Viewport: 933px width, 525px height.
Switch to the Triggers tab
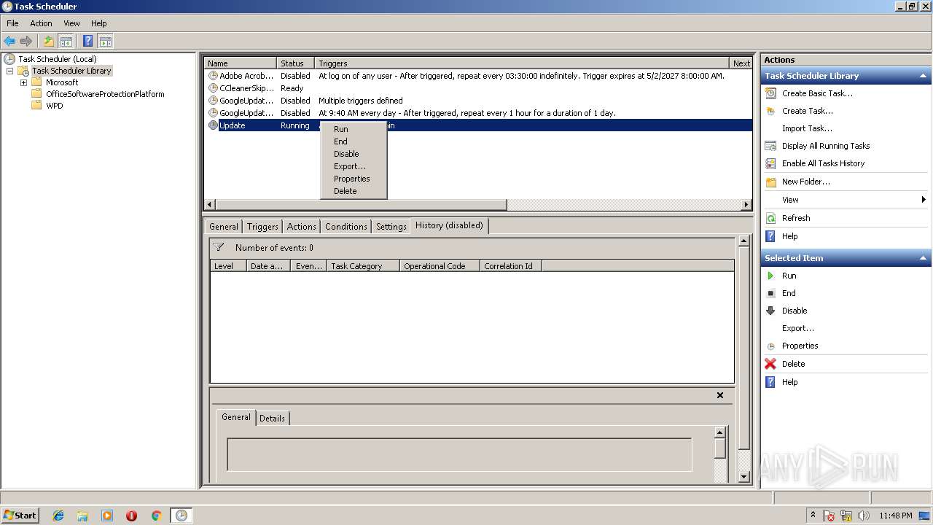pos(262,227)
